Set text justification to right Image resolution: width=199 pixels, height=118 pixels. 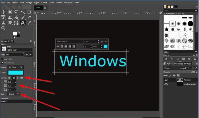click(x=13, y=78)
